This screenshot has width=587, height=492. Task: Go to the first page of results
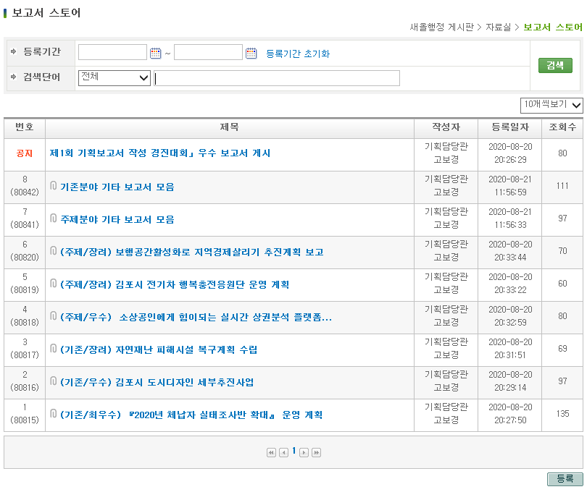[x=271, y=452]
